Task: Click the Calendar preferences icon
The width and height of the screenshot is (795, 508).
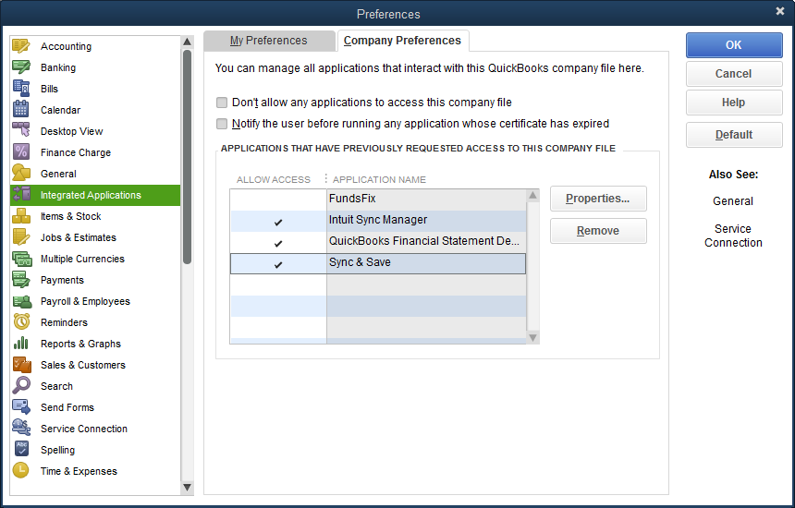Action: (x=21, y=110)
